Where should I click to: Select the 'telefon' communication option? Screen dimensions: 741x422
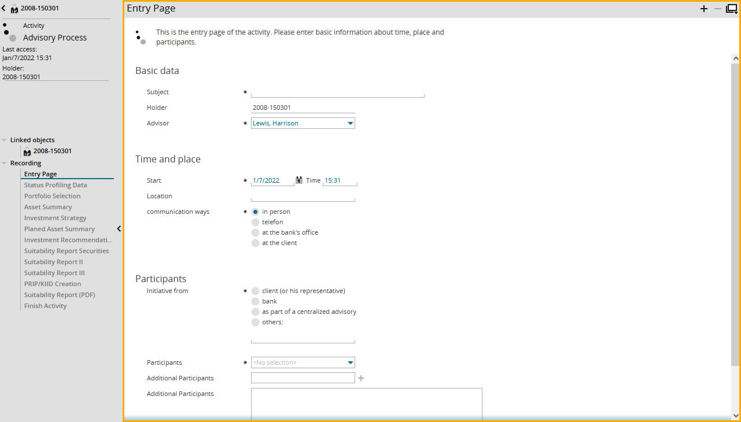tap(255, 222)
